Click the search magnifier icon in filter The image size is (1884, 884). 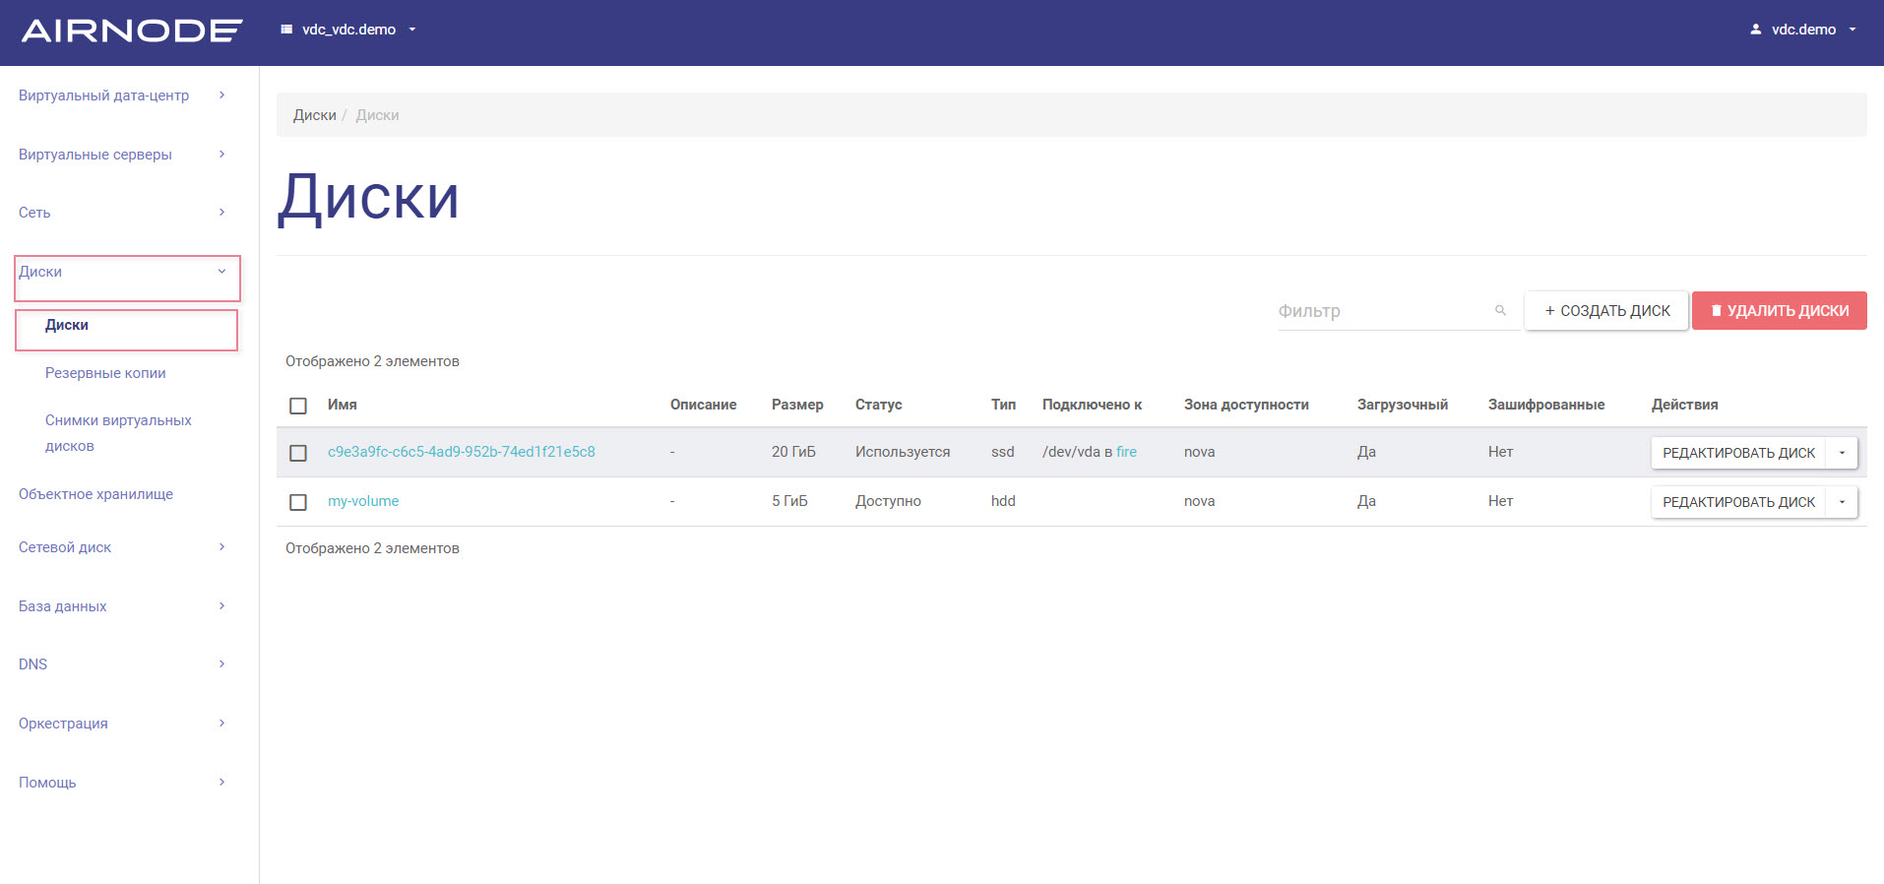click(1500, 310)
